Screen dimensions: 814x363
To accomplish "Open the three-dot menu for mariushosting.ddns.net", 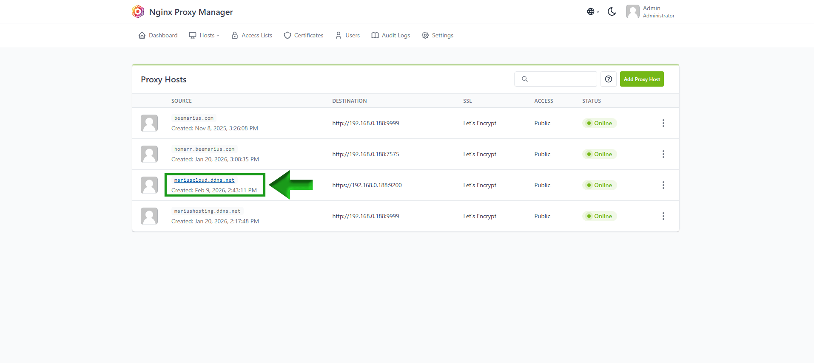I will click(663, 216).
